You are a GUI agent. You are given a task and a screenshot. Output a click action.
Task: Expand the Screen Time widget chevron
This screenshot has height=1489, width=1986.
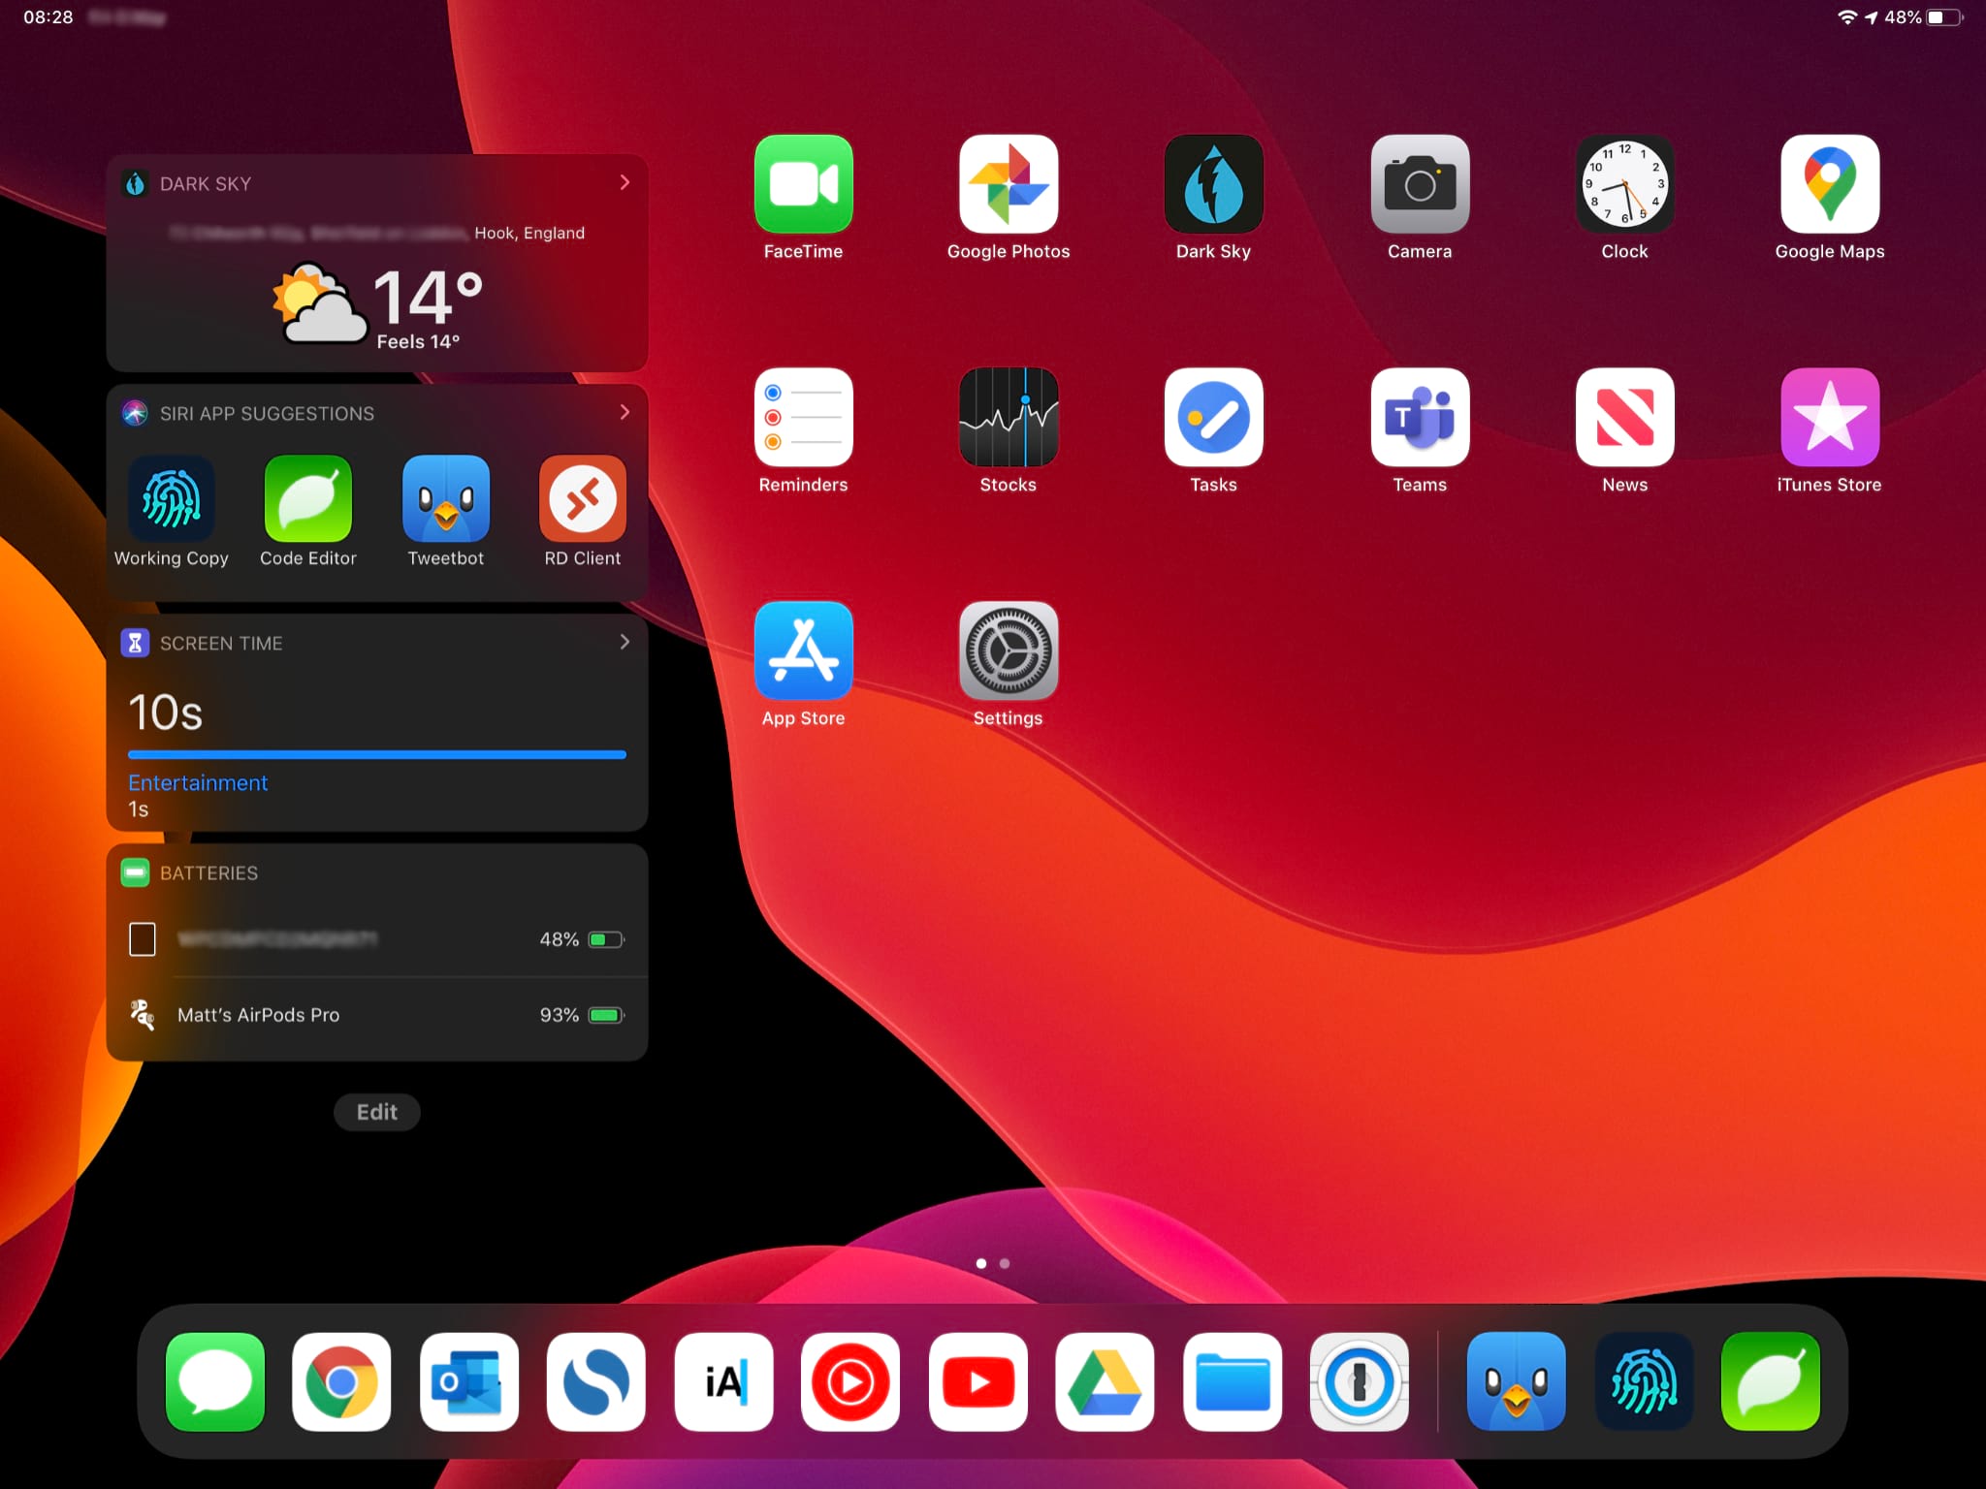[x=625, y=642]
